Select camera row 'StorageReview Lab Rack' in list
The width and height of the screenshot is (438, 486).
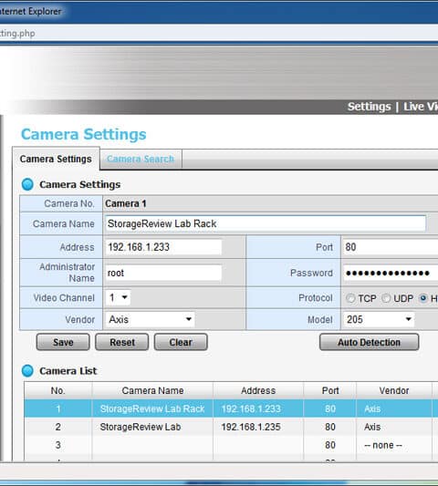(x=231, y=408)
